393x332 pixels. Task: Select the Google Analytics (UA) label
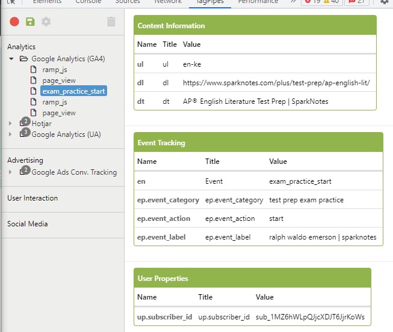point(66,134)
